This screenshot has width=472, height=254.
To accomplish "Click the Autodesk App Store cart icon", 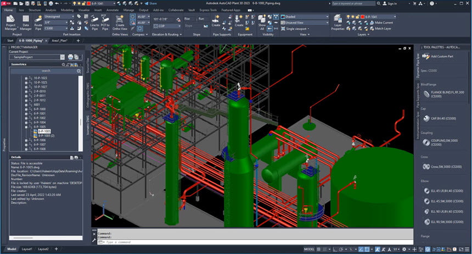I will coord(415,4).
